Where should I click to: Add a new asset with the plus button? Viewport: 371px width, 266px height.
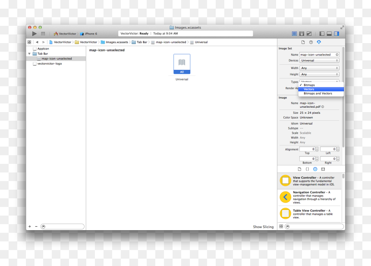[30, 226]
